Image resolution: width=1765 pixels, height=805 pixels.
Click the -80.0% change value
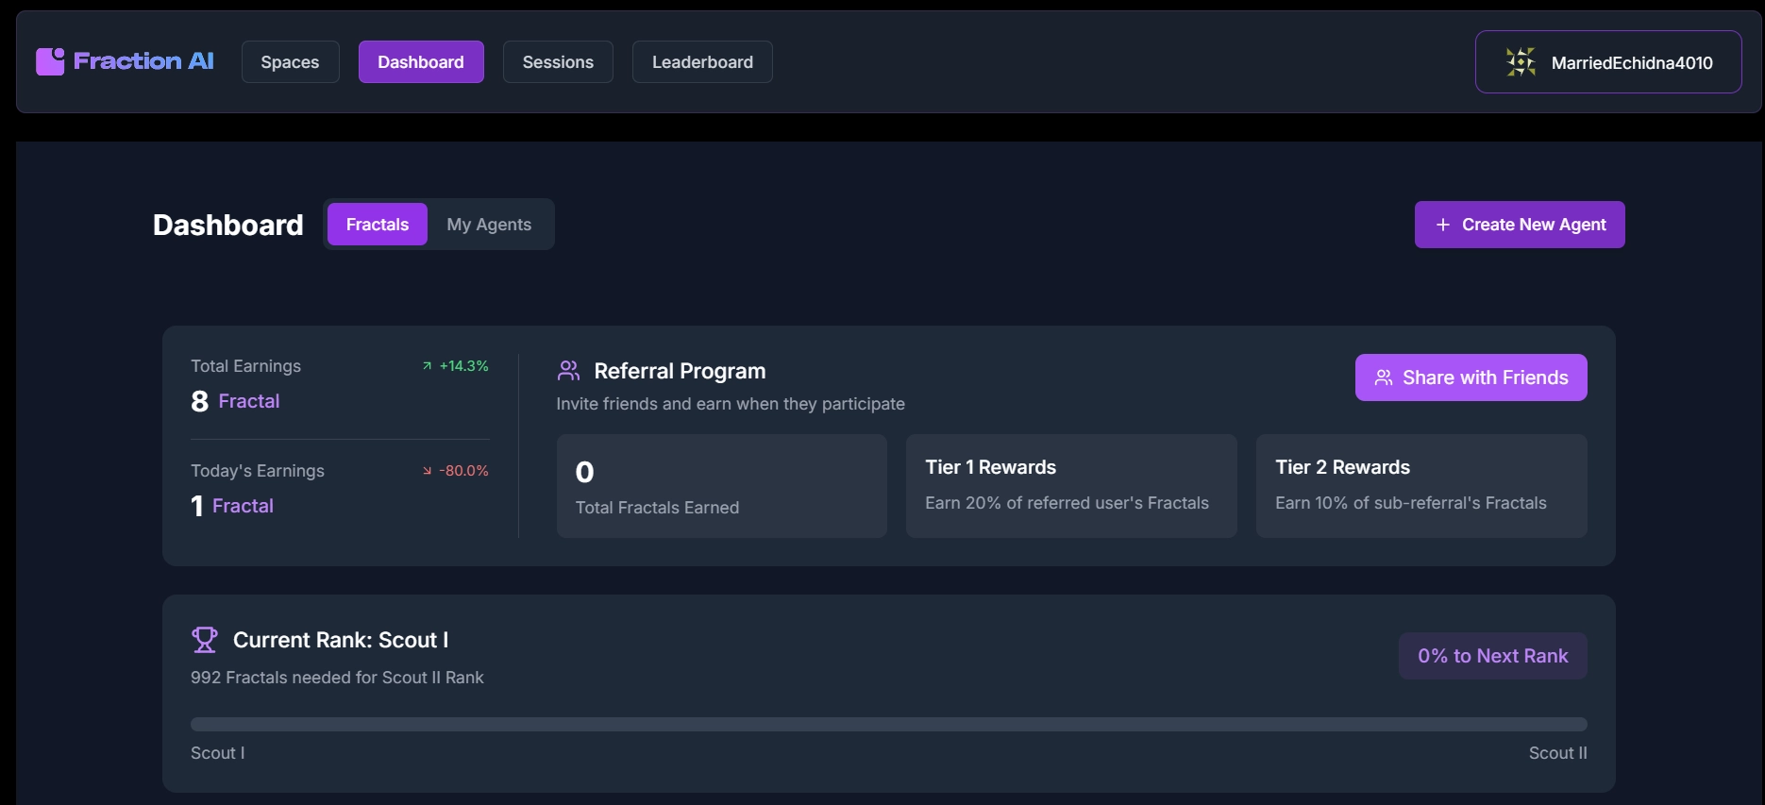pyautogui.click(x=463, y=471)
